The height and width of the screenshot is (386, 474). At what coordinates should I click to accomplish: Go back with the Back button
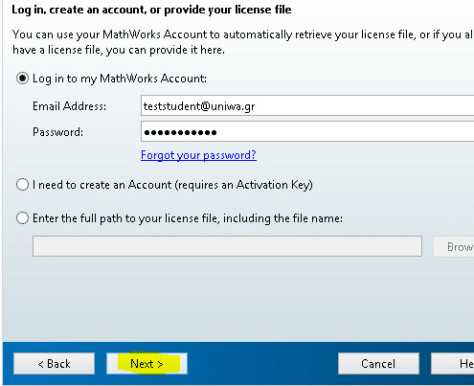(54, 363)
